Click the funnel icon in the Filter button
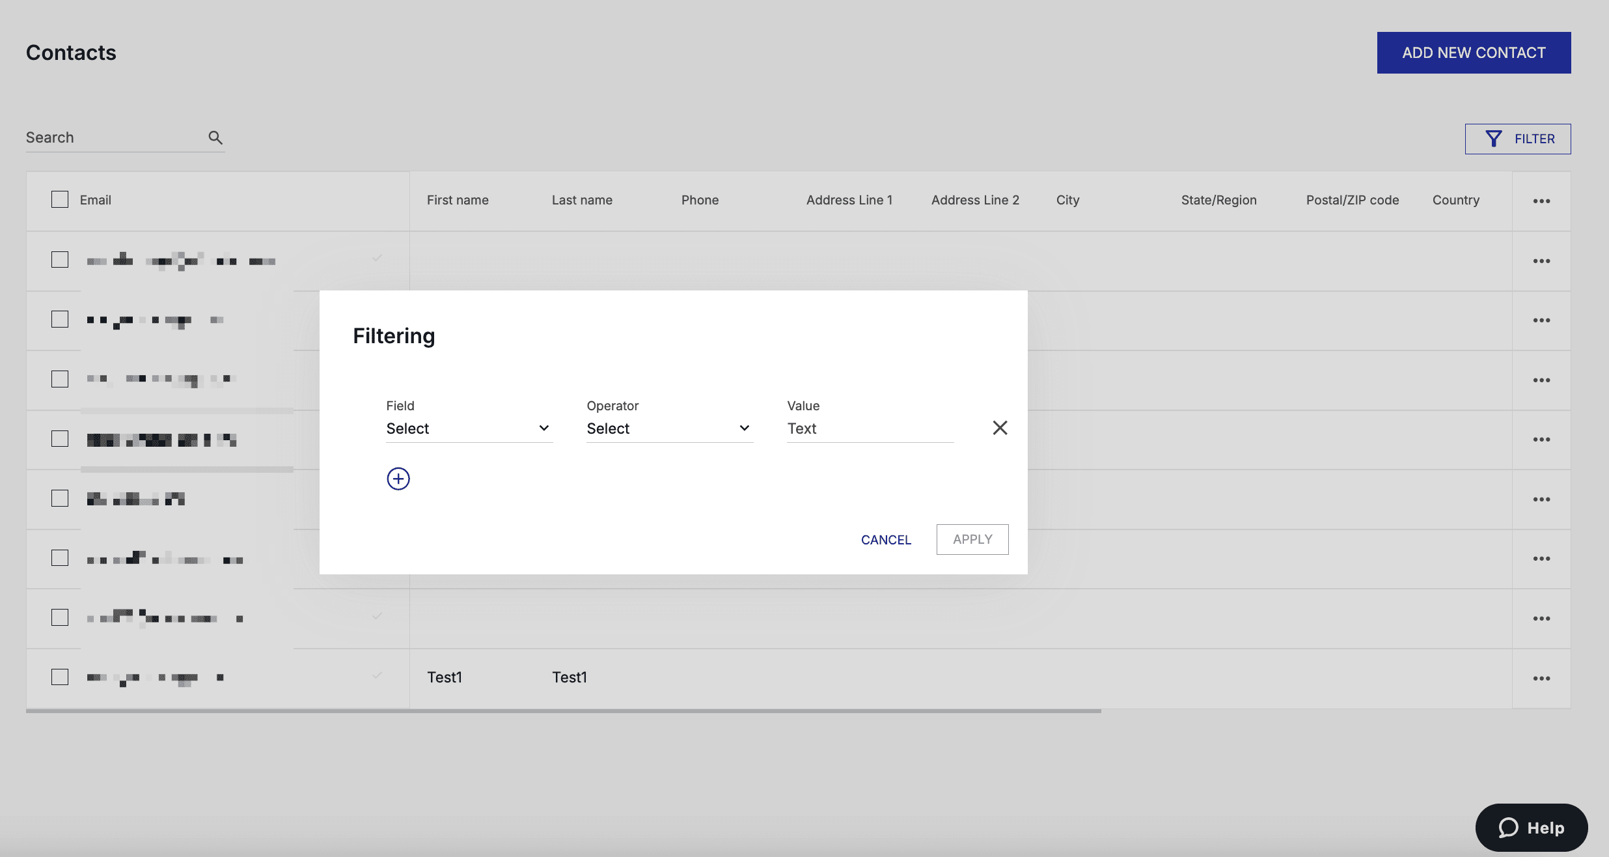Screen dimensions: 1609x857 point(1494,139)
